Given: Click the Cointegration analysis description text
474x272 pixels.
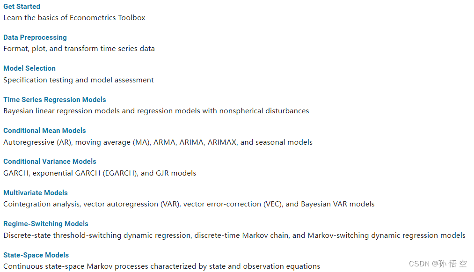Looking at the screenshot, I should click(x=189, y=204).
